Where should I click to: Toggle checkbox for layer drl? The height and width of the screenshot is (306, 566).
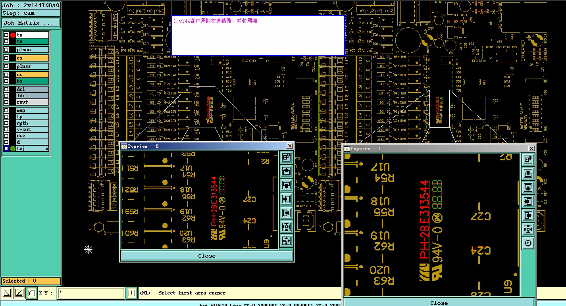(x=6, y=89)
